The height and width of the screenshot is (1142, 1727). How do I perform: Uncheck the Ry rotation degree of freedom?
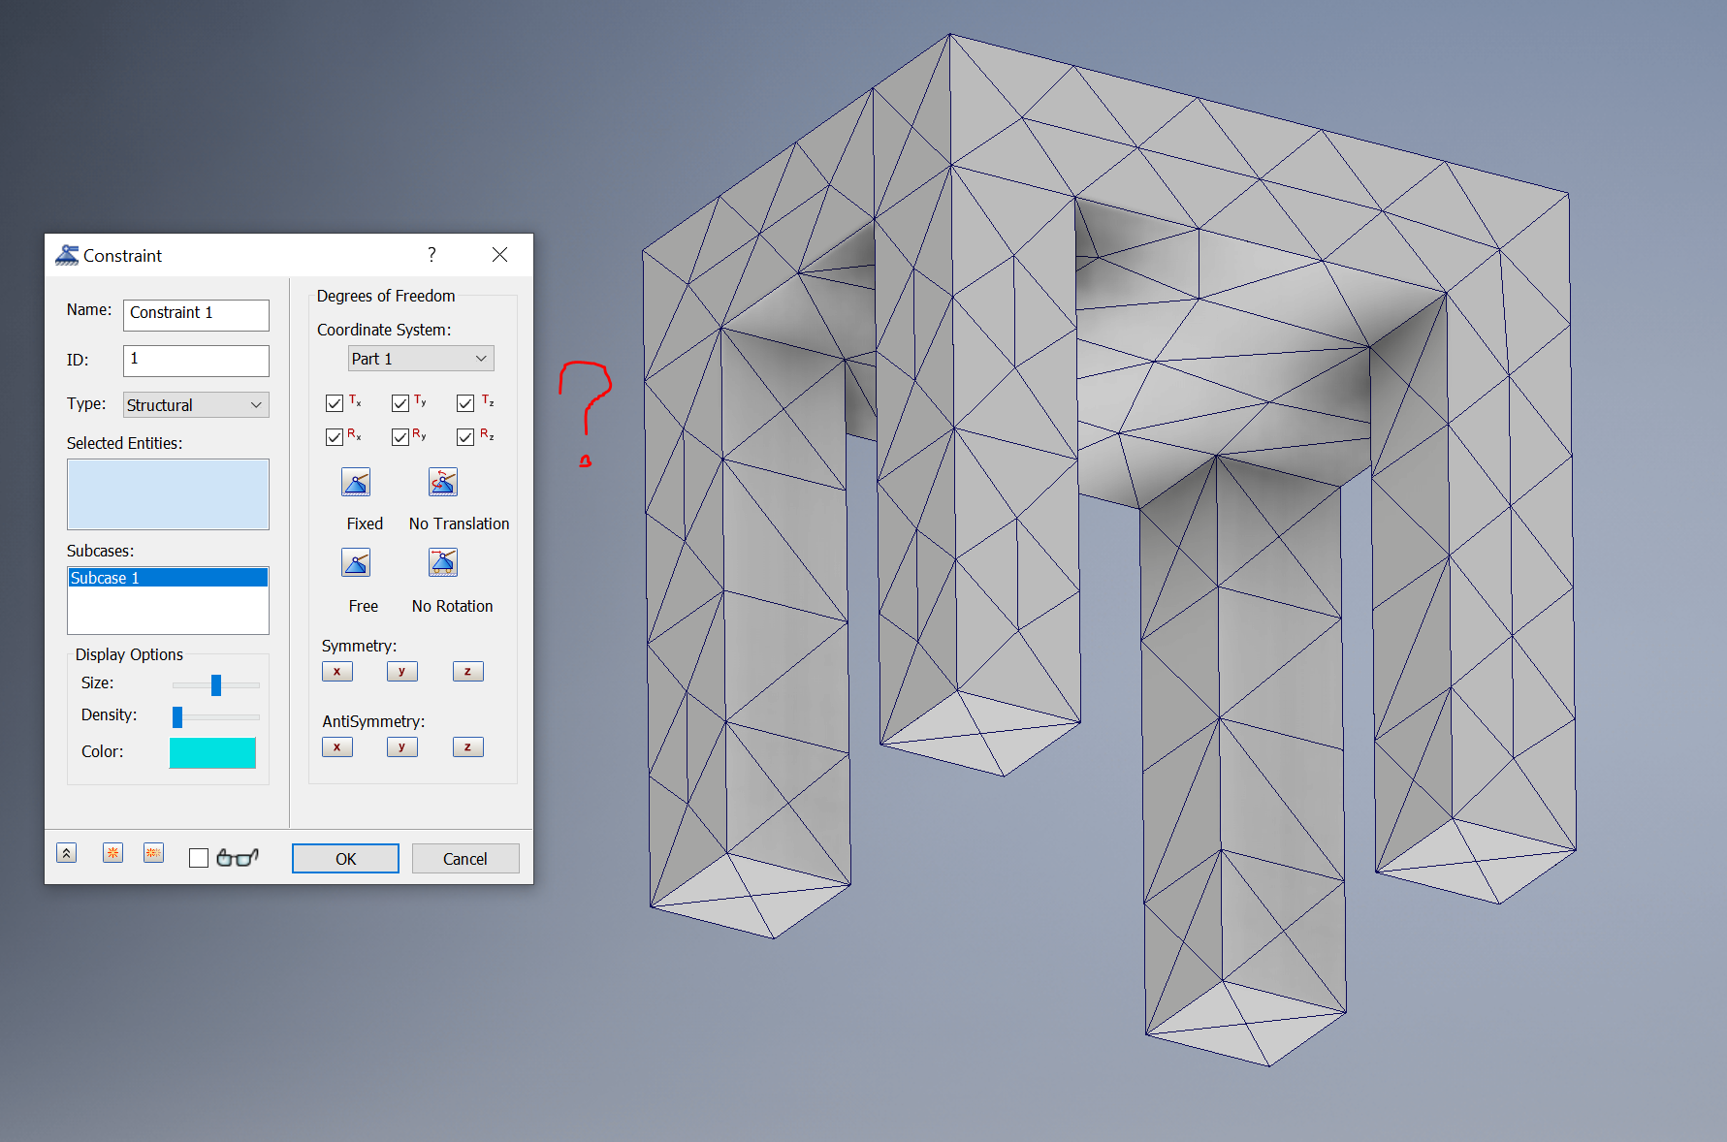pos(400,436)
